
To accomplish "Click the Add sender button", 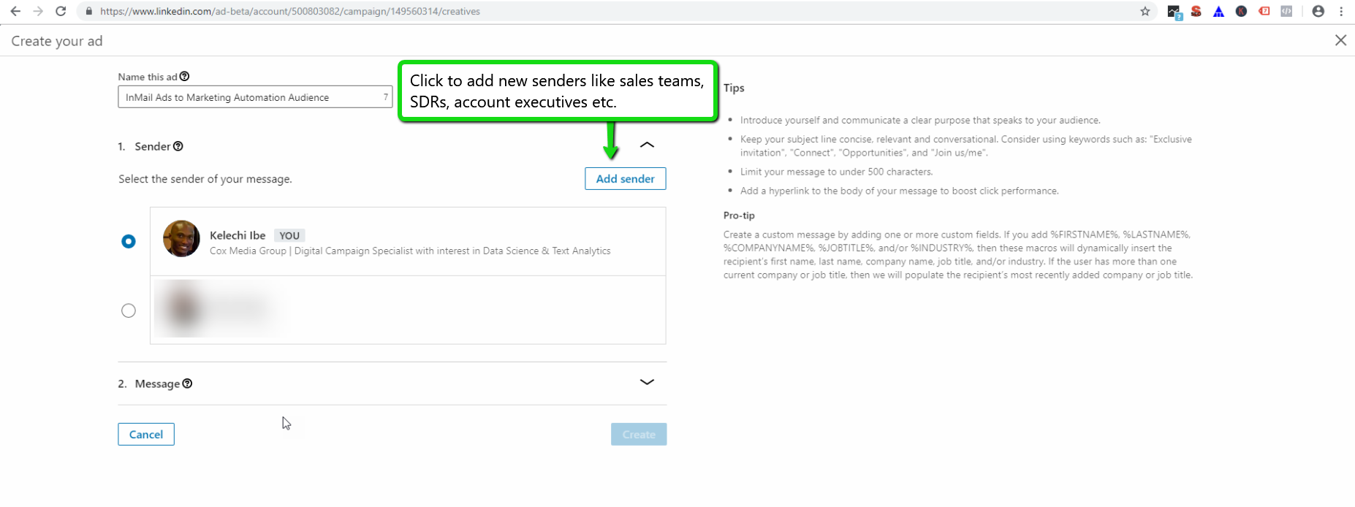I will tap(625, 178).
